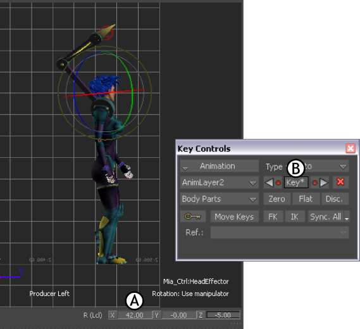Viewport: 360px width, 329px height.
Task: Click the Z rotation value field -5.00
Action: pyautogui.click(x=223, y=315)
